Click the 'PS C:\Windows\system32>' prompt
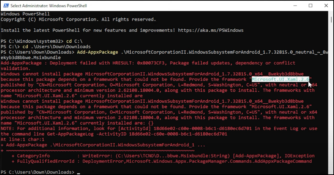 point(32,41)
